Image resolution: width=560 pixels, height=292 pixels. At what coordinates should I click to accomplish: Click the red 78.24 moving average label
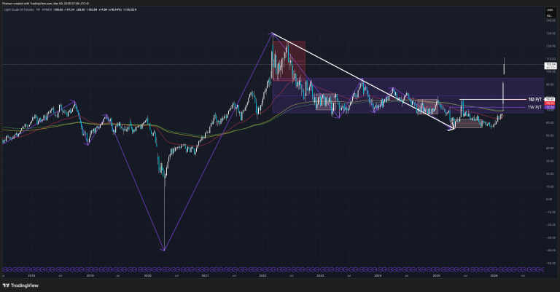550,103
